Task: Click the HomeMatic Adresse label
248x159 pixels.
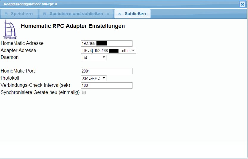Action: [x=22, y=43]
